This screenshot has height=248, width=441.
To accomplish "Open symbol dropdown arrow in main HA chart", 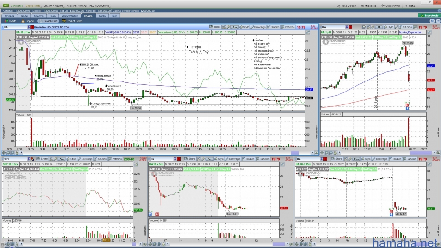I will (x=28, y=27).
